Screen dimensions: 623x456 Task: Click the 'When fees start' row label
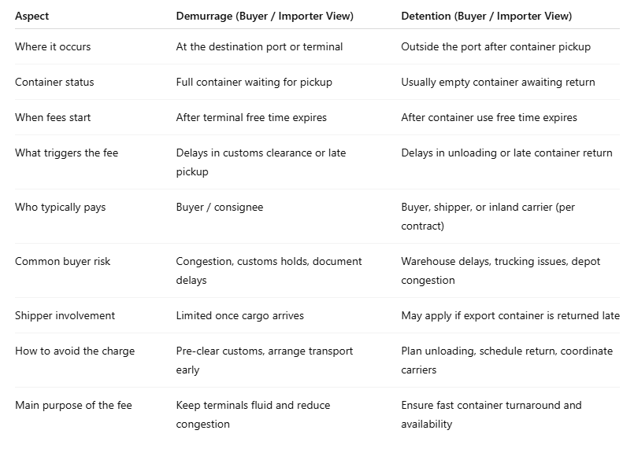coord(53,117)
